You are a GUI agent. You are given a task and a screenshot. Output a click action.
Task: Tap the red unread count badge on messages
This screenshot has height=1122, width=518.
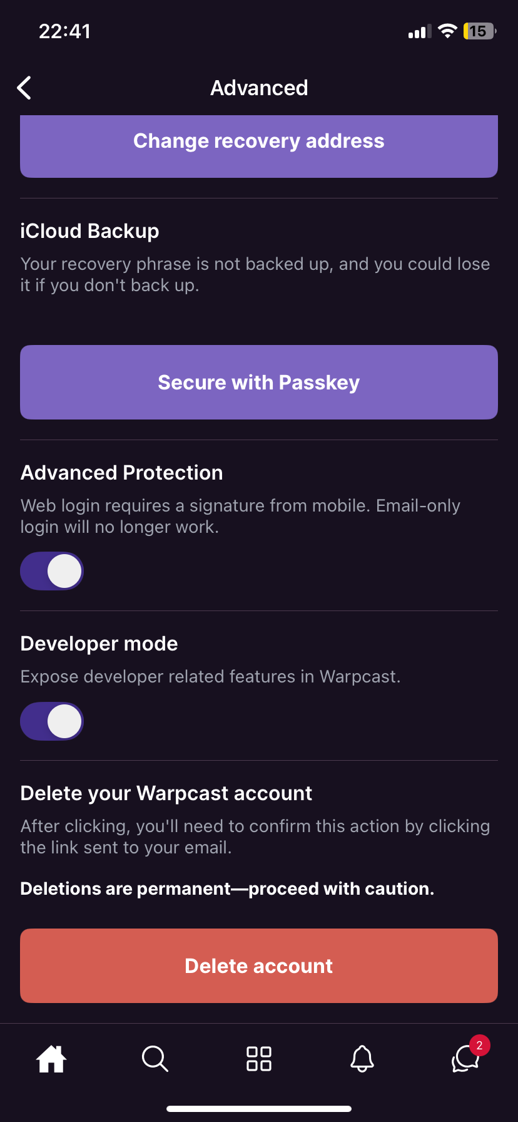(x=479, y=1044)
